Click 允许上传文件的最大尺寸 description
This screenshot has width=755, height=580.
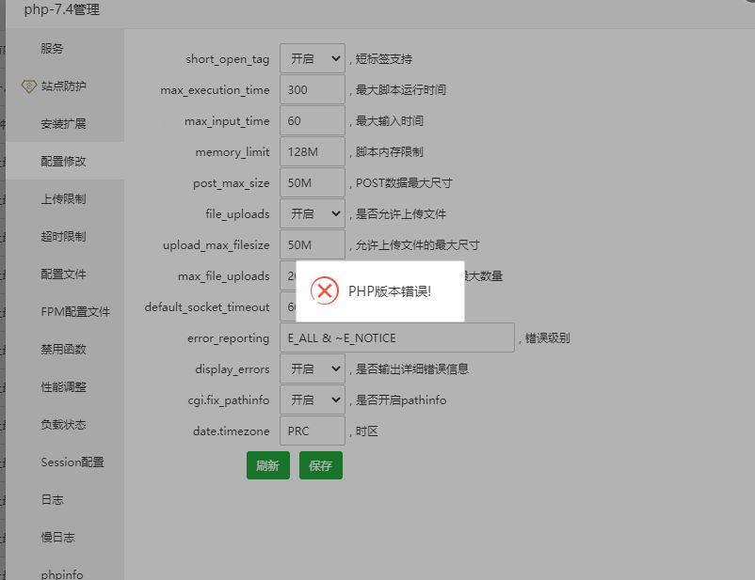(x=417, y=245)
